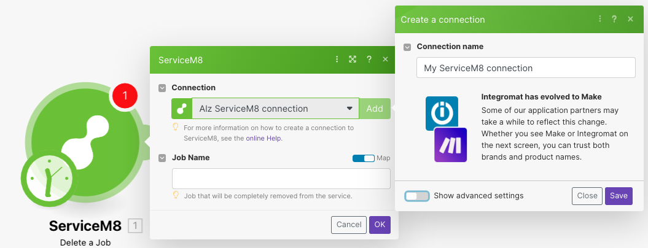The width and height of the screenshot is (648, 248).
Task: Save the new ServiceM8 connection
Action: (x=619, y=196)
